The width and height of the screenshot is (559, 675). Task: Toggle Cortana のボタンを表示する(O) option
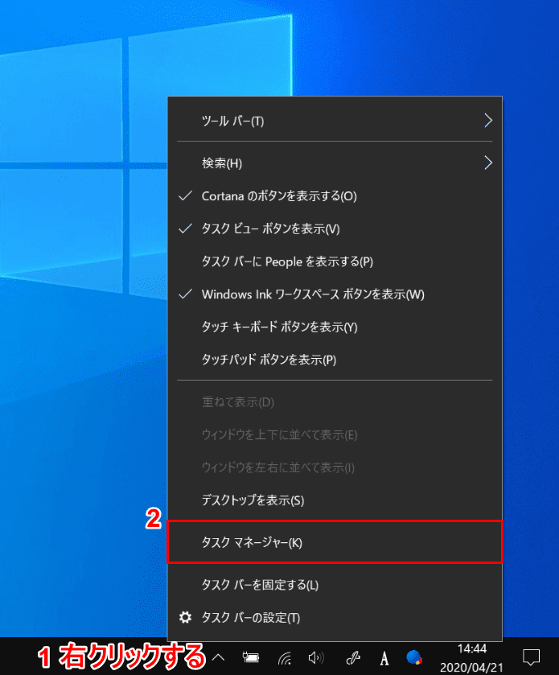tap(335, 196)
